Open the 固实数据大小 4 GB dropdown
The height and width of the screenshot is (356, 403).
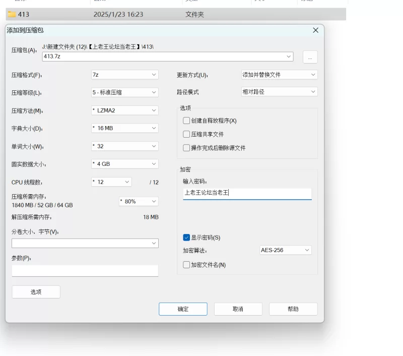pos(125,164)
